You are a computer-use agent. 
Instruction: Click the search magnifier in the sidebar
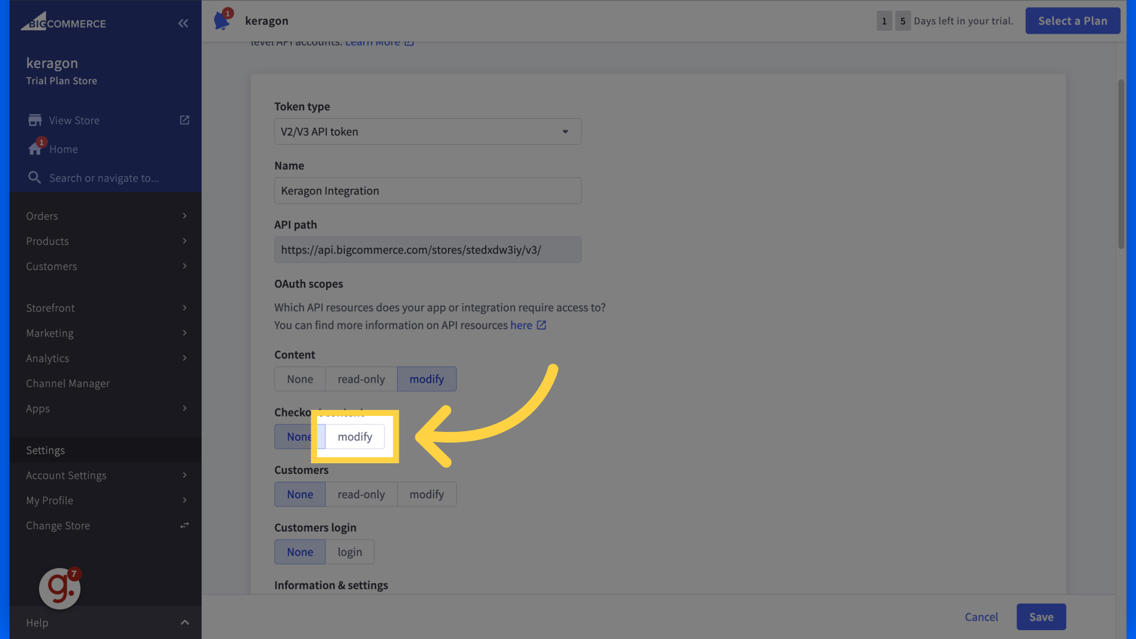point(34,177)
